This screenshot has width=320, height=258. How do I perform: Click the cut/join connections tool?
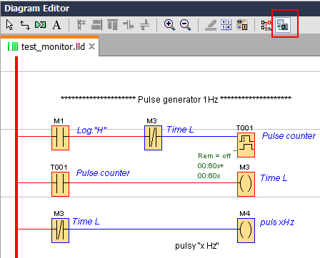pyautogui.click(x=41, y=24)
